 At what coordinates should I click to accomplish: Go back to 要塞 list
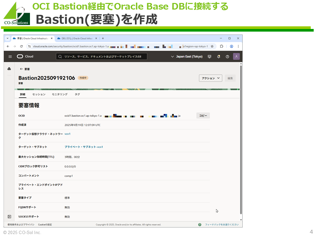pyautogui.click(x=25, y=69)
